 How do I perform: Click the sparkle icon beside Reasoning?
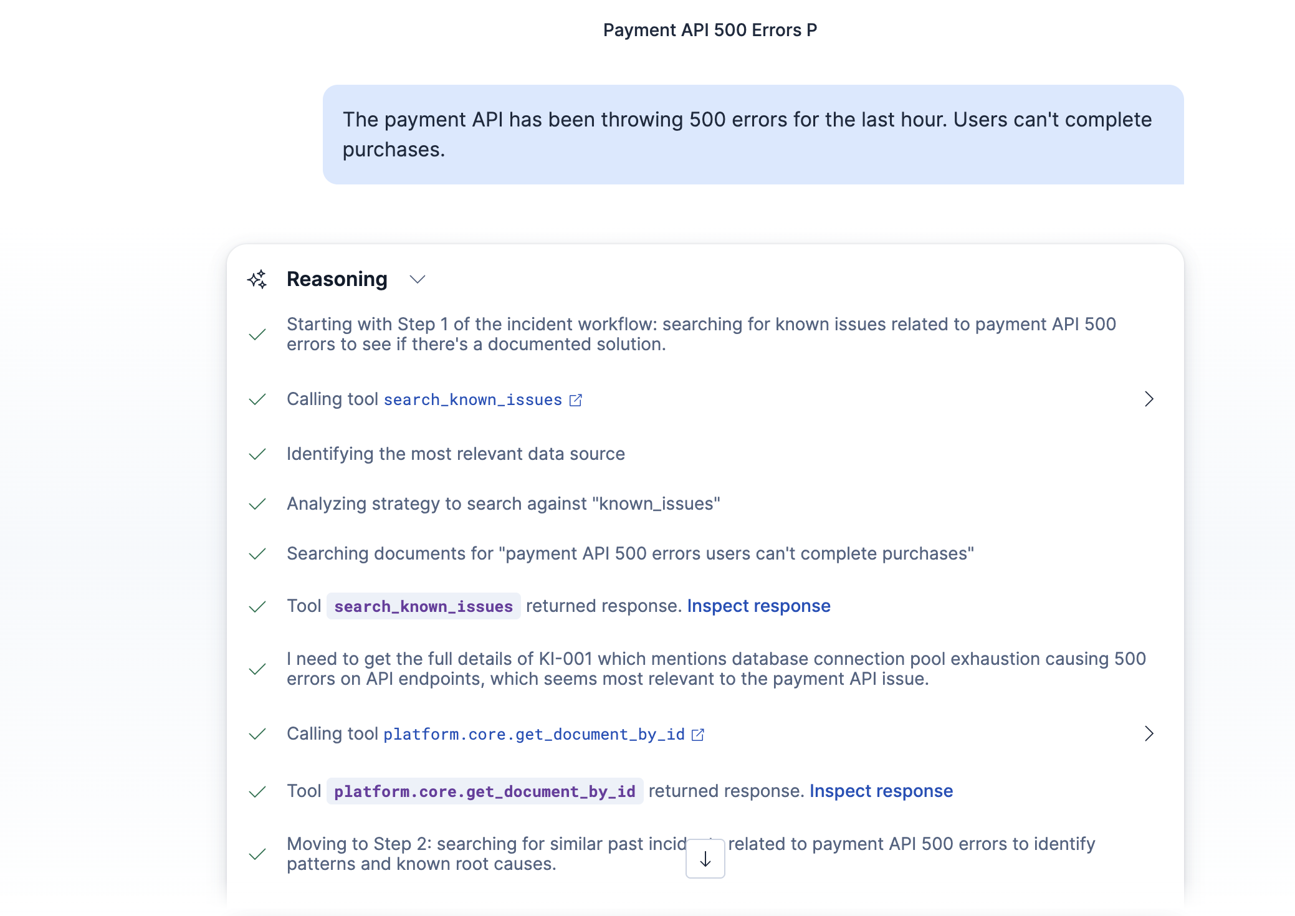coord(257,279)
